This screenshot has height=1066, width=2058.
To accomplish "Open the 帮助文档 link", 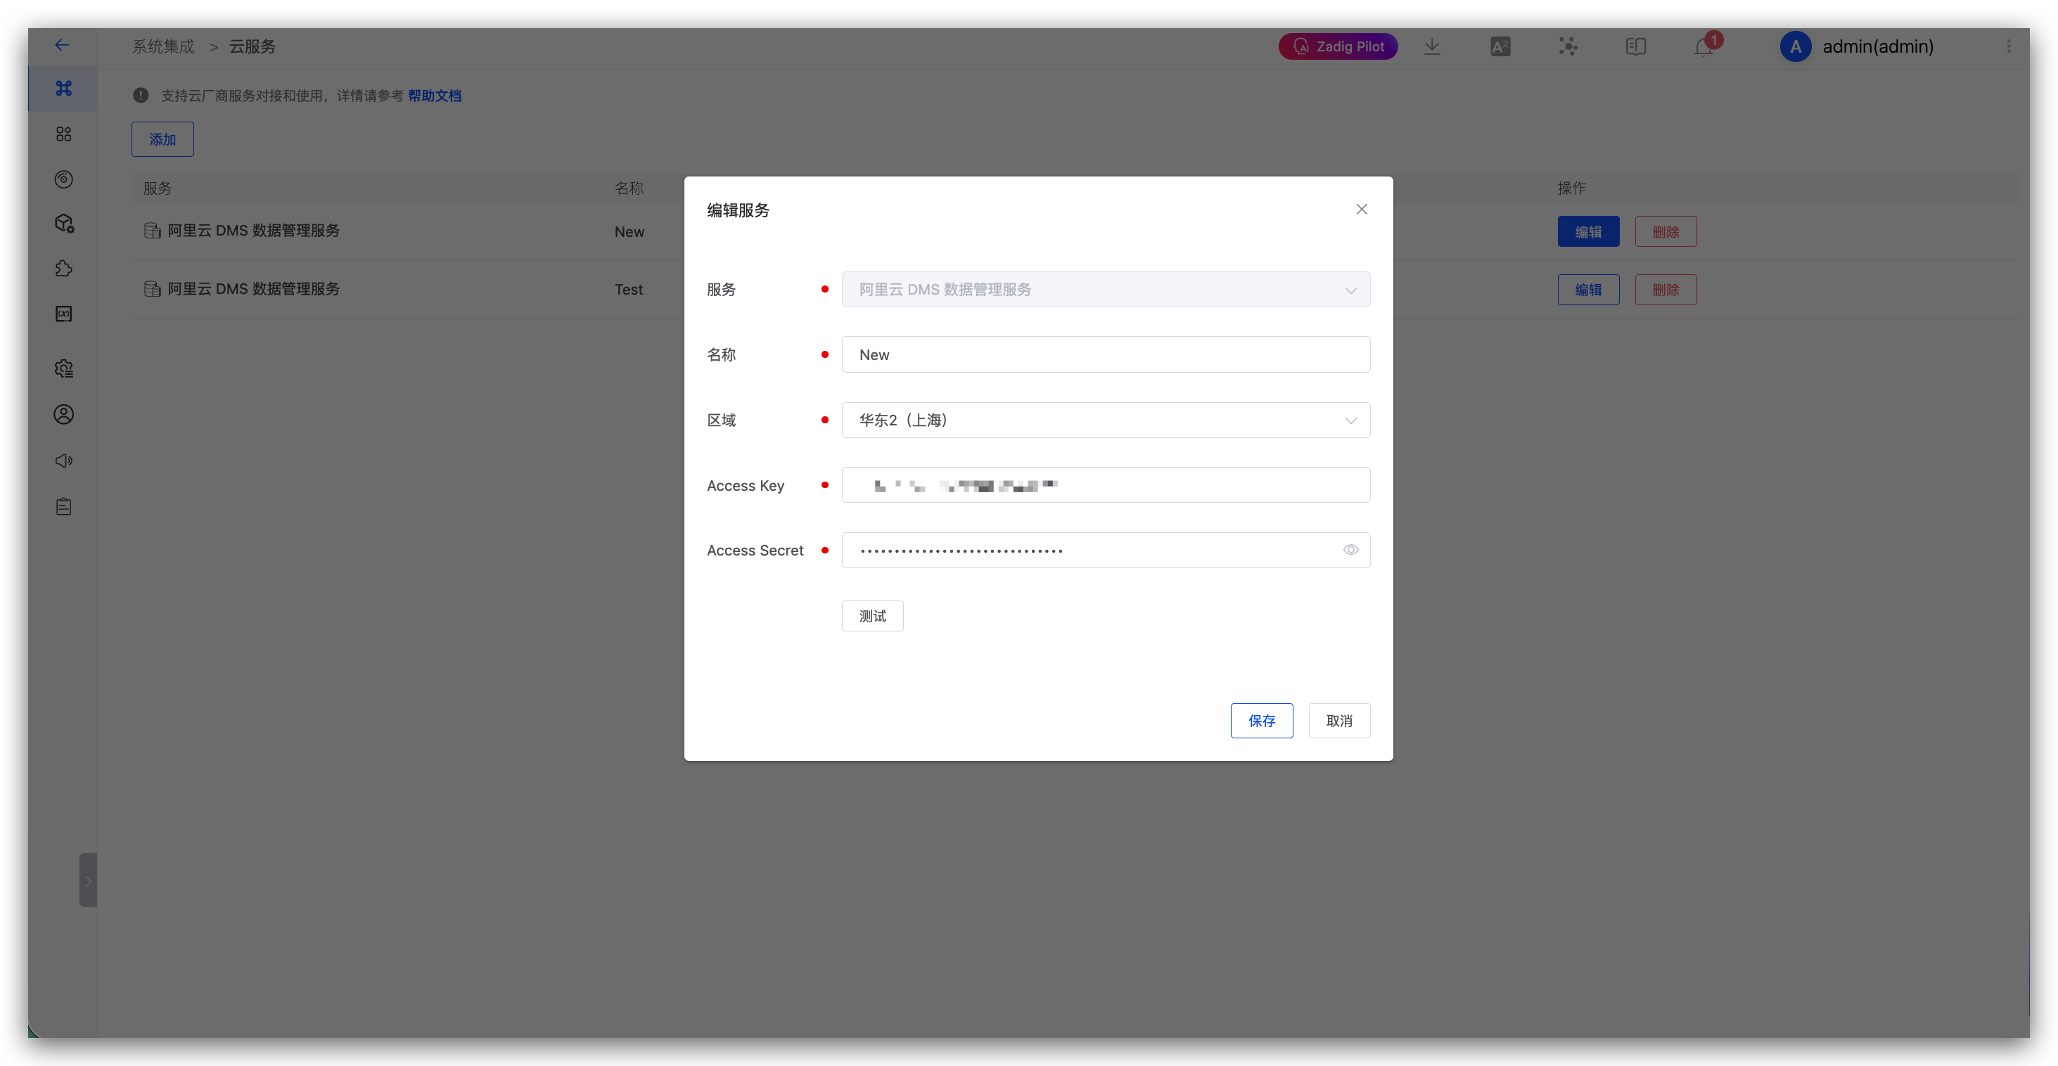I will click(x=435, y=95).
